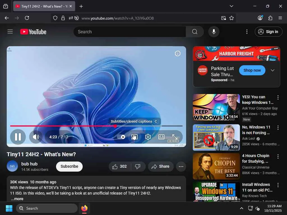Open the YouTube guide hamburger menu
Screen dimensions: 287x215
10,32
